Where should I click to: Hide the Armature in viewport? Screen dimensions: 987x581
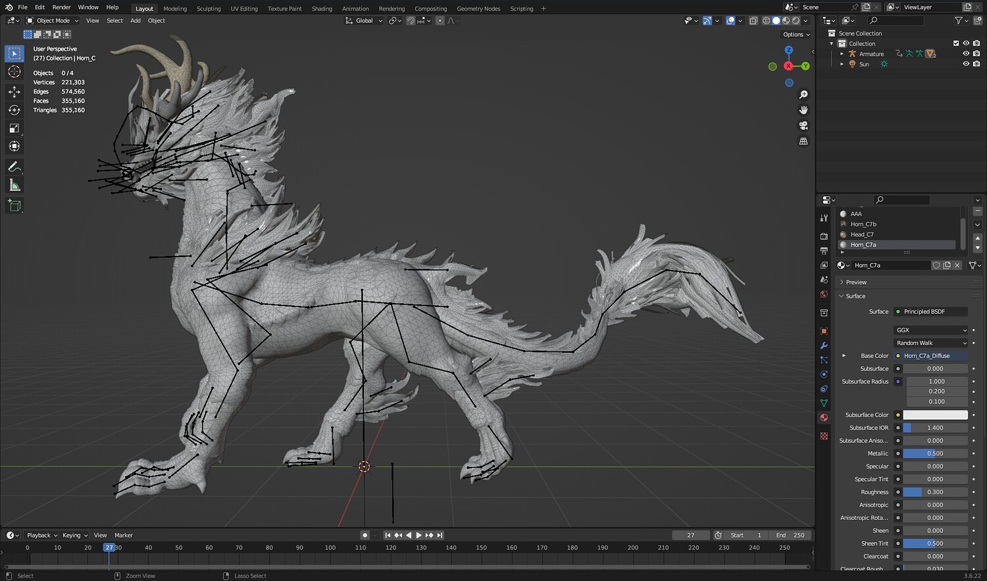[x=966, y=54]
